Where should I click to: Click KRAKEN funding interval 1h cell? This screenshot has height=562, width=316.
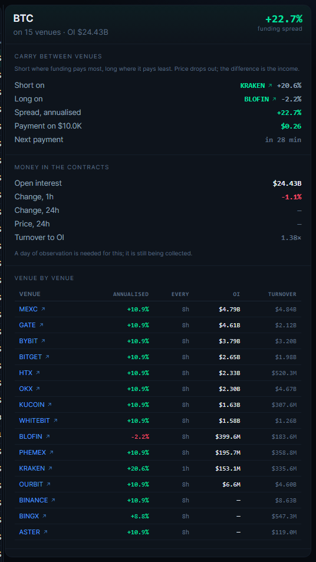(x=185, y=468)
